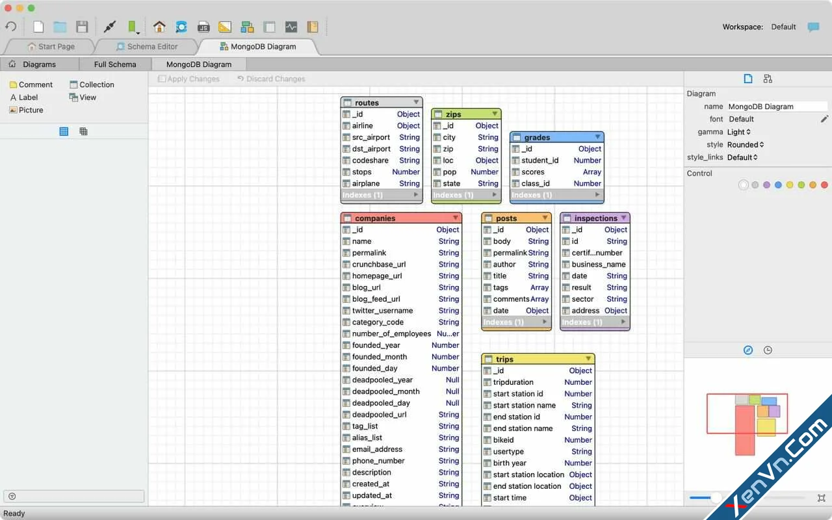The height and width of the screenshot is (520, 832).
Task: Open the companies collection header dropdown arrow
Action: click(456, 218)
